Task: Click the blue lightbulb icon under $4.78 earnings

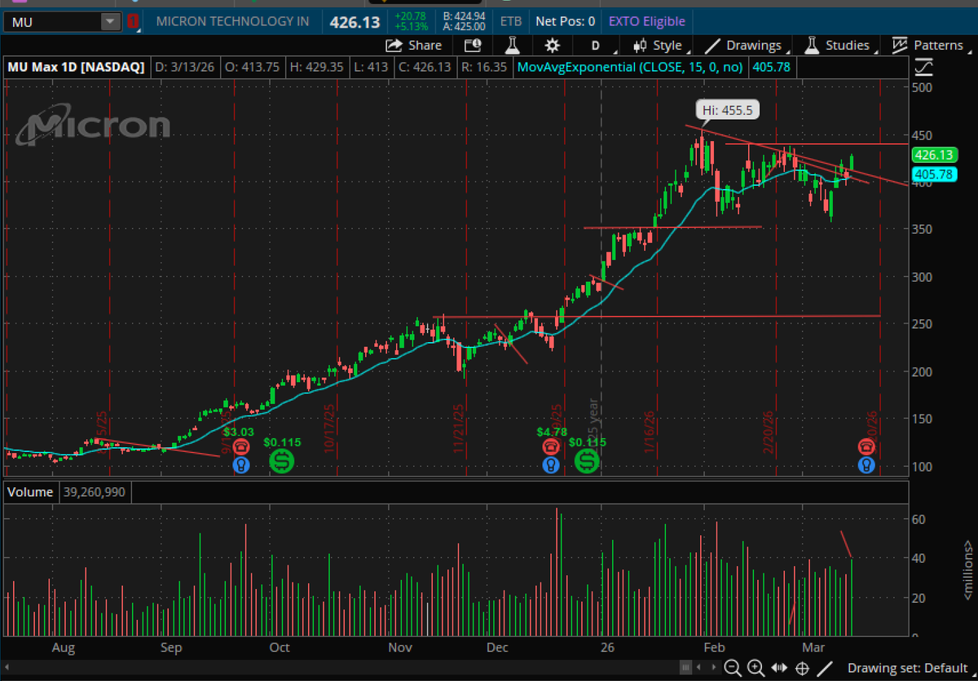Action: [x=552, y=465]
